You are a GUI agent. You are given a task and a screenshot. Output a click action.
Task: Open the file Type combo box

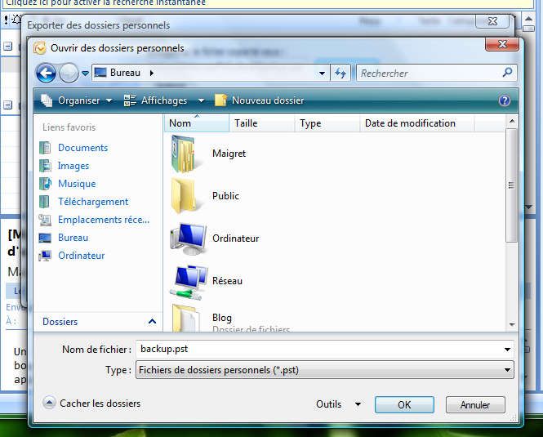click(325, 370)
